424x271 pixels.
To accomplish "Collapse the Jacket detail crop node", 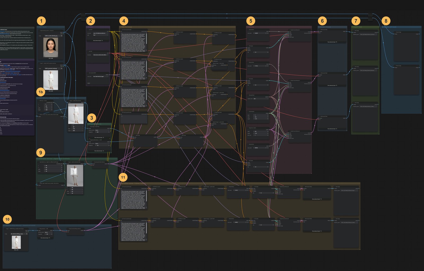I will point(38,162).
